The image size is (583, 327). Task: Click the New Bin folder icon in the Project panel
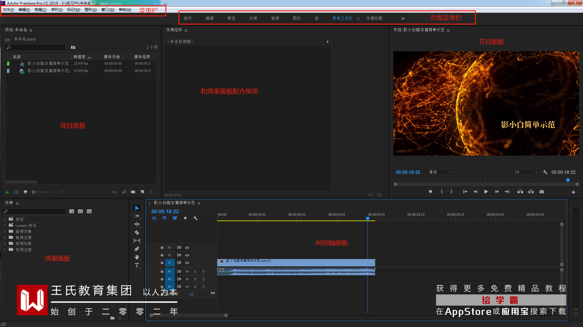(133, 192)
